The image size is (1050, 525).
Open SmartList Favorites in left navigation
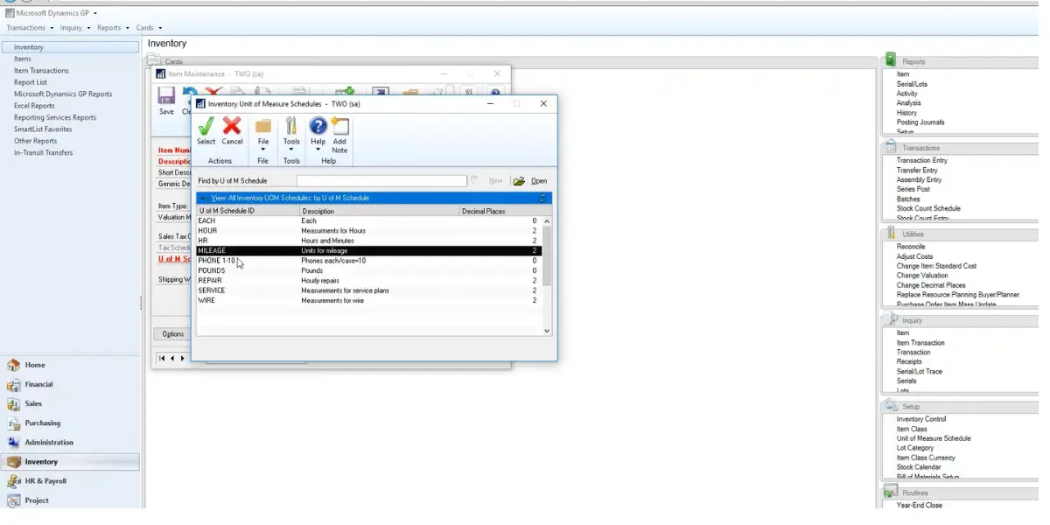coord(43,129)
